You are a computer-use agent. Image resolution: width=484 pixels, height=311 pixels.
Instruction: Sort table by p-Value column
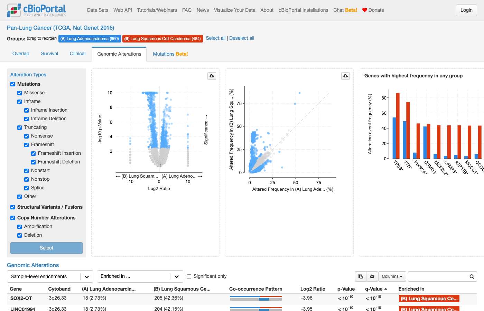tap(346, 289)
